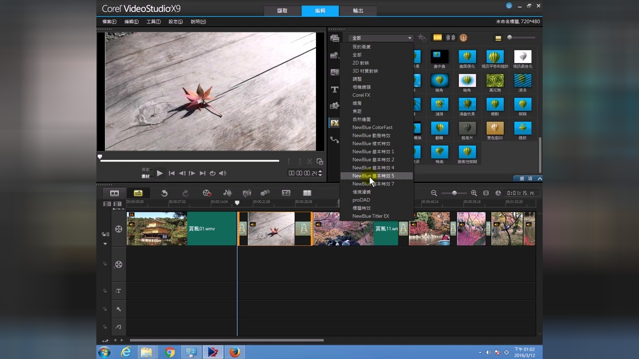This screenshot has height=359, width=639.
Task: Adjust the library thumbnail size slider
Action: (x=521, y=37)
